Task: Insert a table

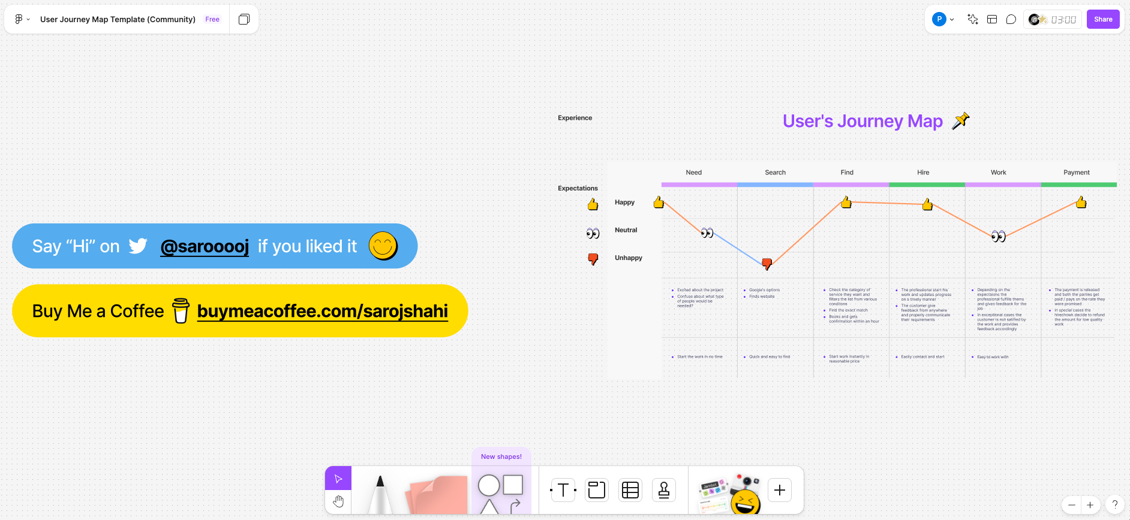Action: pyautogui.click(x=630, y=490)
